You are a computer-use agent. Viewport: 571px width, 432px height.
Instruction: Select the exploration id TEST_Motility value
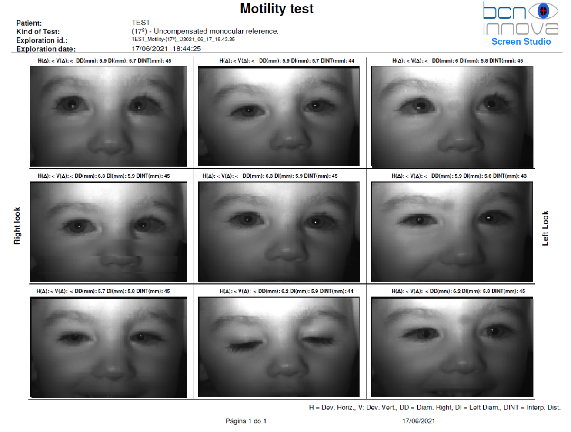(183, 40)
